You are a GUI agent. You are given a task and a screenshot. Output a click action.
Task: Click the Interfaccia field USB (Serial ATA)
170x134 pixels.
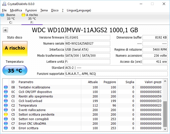tap(88, 50)
